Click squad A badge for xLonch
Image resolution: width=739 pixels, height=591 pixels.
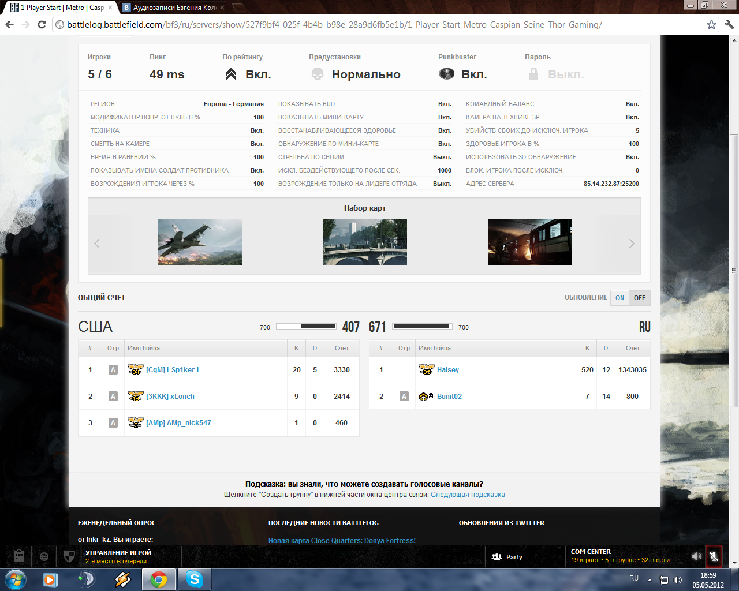coord(113,396)
